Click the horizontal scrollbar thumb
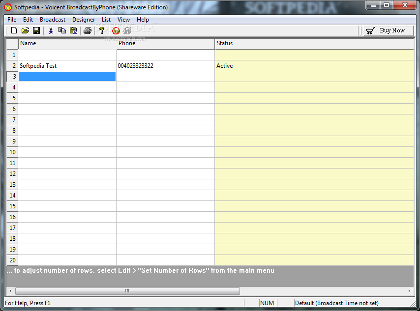Screen dimensions: 420x311 (127, 291)
